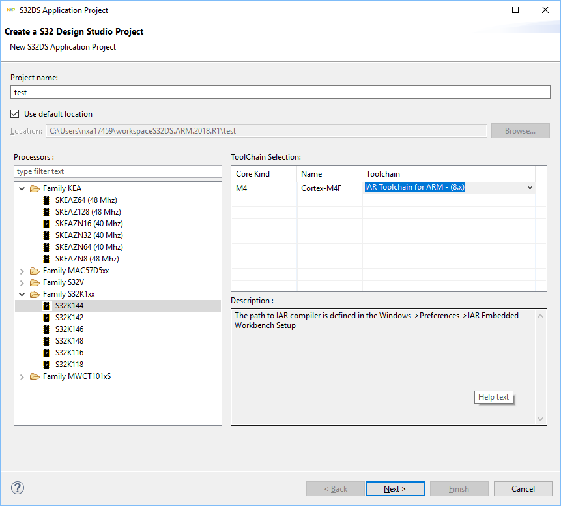
Task: Open the Toolchain dropdown arrow
Action: click(x=530, y=188)
